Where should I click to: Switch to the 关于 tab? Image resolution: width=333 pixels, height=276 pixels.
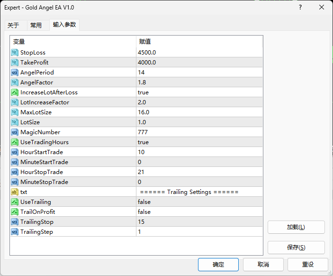click(13, 26)
